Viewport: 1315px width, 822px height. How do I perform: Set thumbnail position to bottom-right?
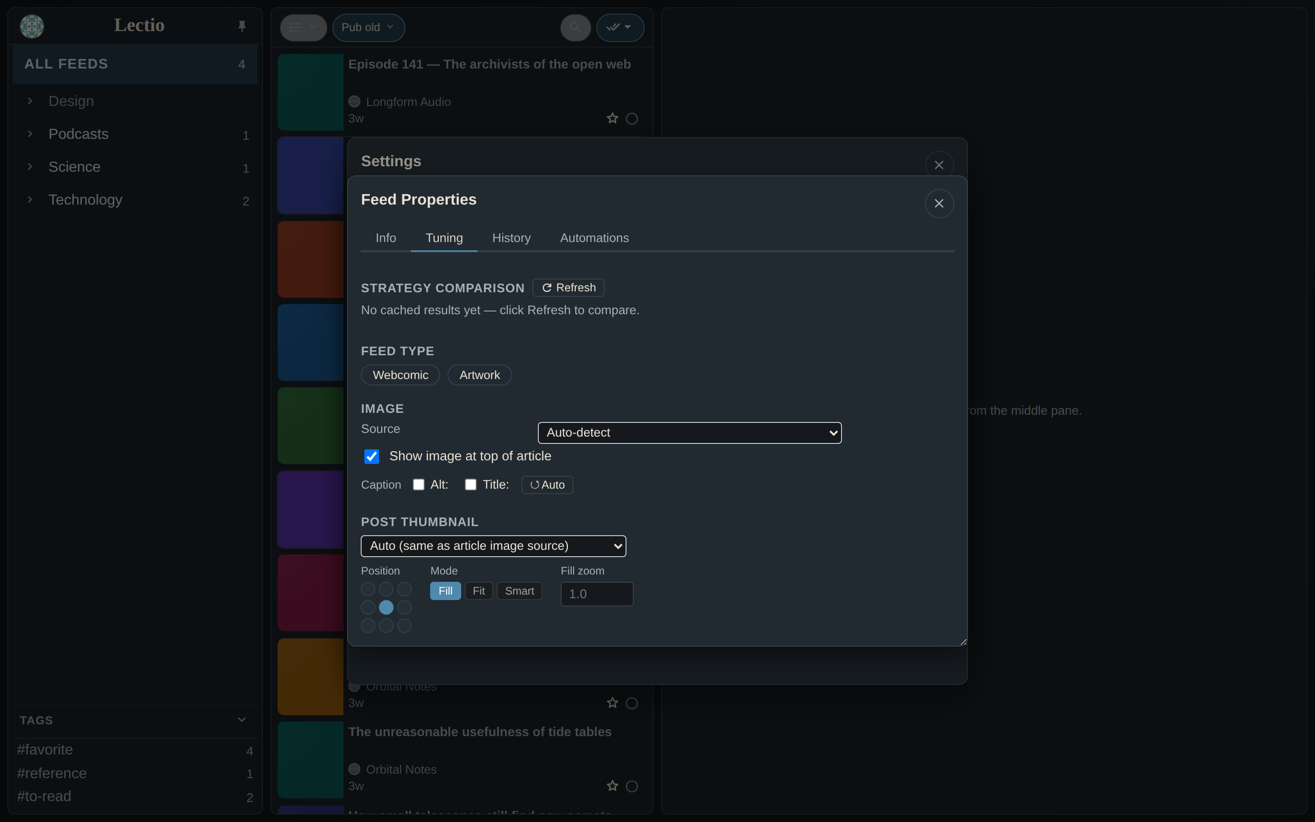(404, 626)
